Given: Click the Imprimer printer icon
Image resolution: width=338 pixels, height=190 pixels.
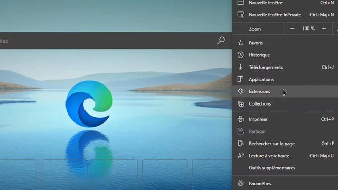Looking at the screenshot, I should 241,119.
